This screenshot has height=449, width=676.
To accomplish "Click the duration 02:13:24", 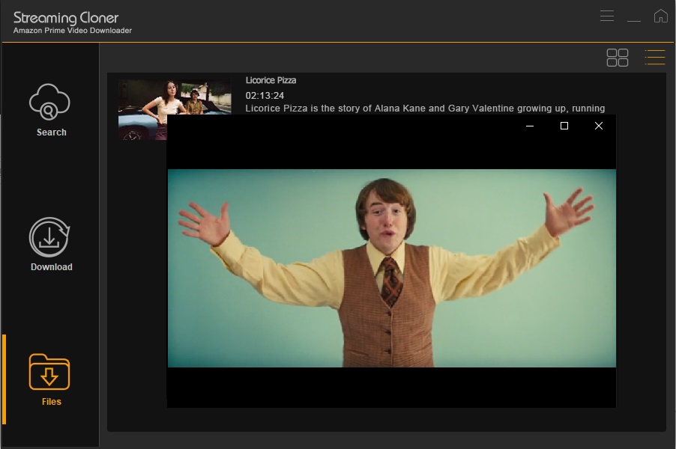I will 265,96.
